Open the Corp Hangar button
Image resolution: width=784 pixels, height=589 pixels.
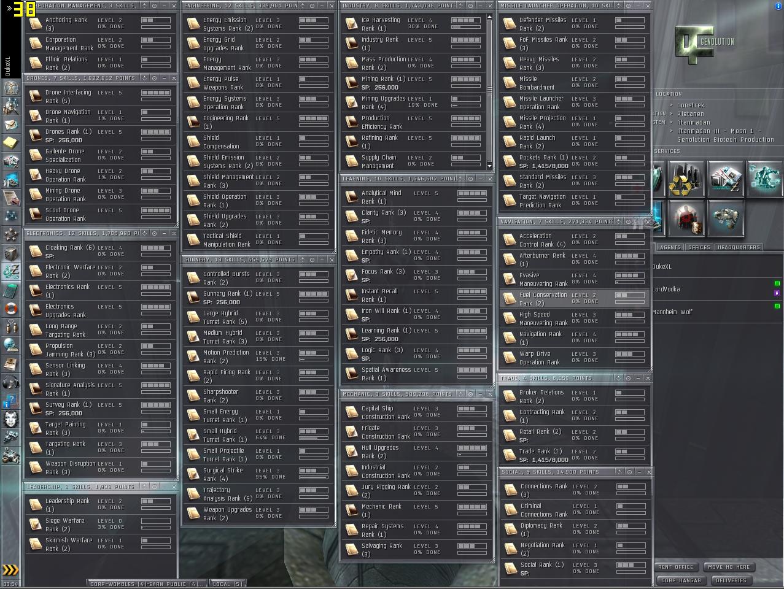pos(681,580)
